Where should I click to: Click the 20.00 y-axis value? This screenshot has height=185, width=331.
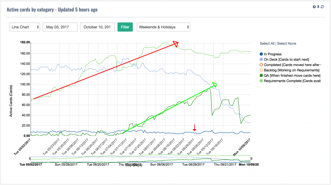[x=26, y=125]
